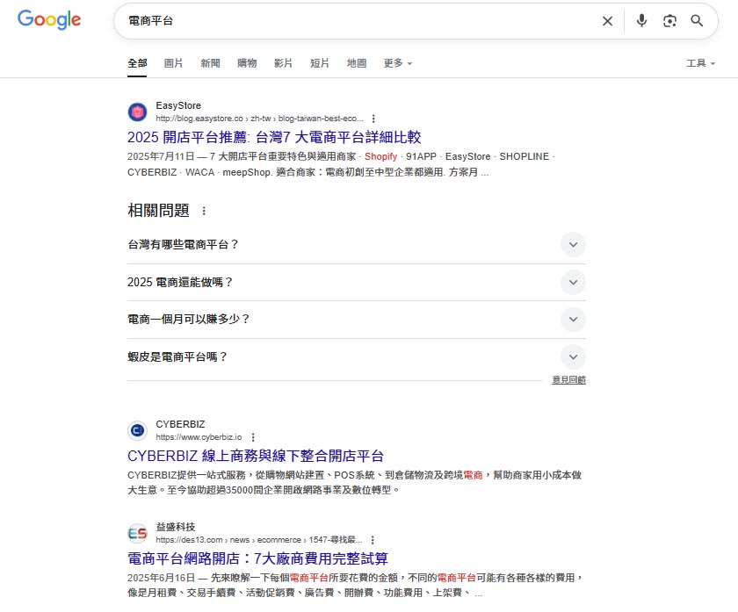Screen dimensions: 738x612
Task: Clear the search box text
Action: tap(607, 21)
